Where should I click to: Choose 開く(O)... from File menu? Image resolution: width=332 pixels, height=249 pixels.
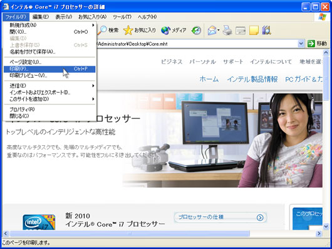click(x=49, y=32)
